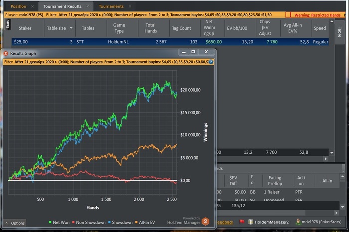
Task: Click right arrow of hands grid horizontal scrollbar
Action: click(x=336, y=213)
